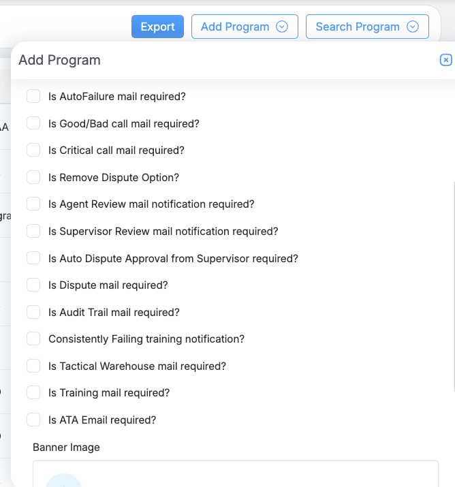Click the Add Program chevron icon

tap(282, 27)
